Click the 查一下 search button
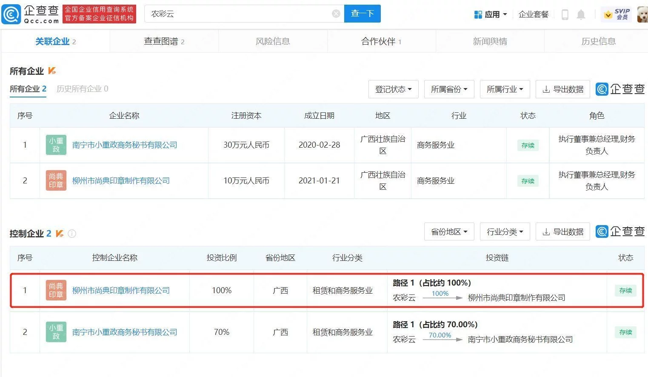The image size is (648, 377). pos(363,14)
